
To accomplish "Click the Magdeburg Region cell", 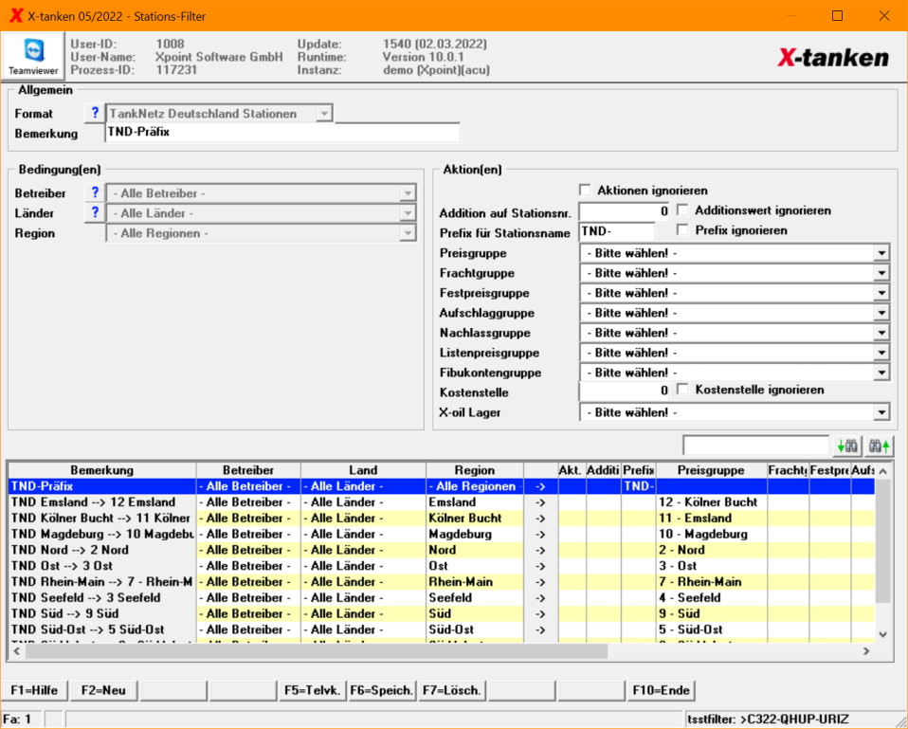I will 475,534.
